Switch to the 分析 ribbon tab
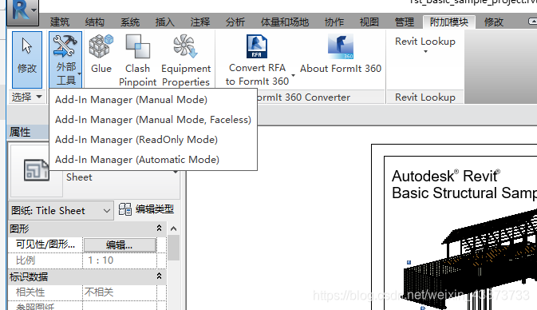 point(235,22)
